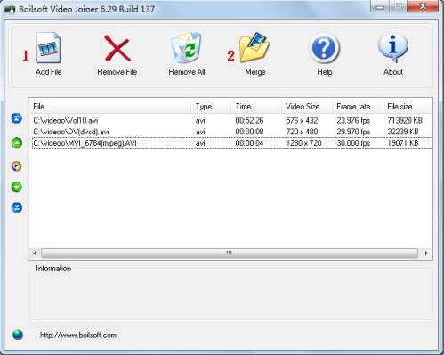Open Help via the question mark icon
Viewport: 444px width, 355px height.
click(x=324, y=48)
